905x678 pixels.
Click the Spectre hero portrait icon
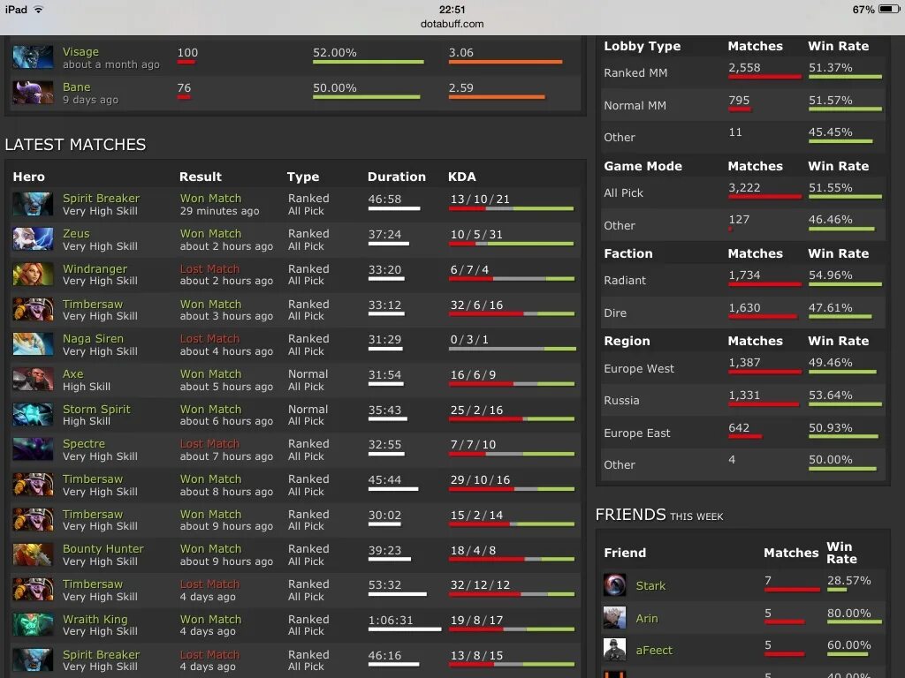[33, 449]
